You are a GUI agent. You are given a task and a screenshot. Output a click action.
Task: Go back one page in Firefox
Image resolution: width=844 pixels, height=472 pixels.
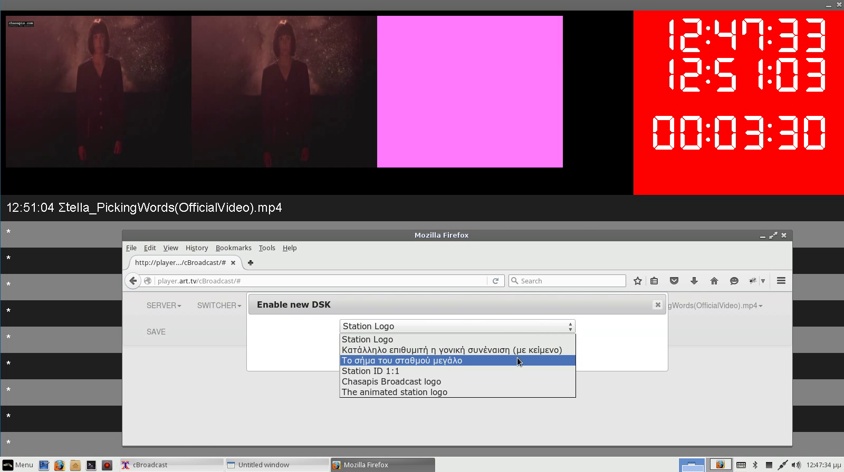pyautogui.click(x=133, y=281)
